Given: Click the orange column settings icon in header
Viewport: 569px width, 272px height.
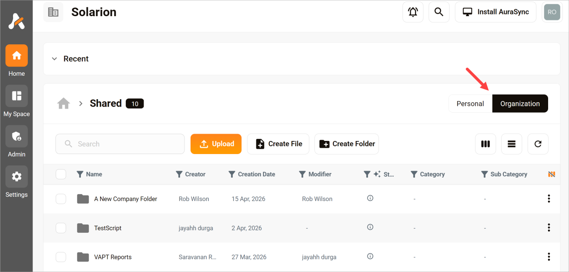Looking at the screenshot, I should (552, 174).
